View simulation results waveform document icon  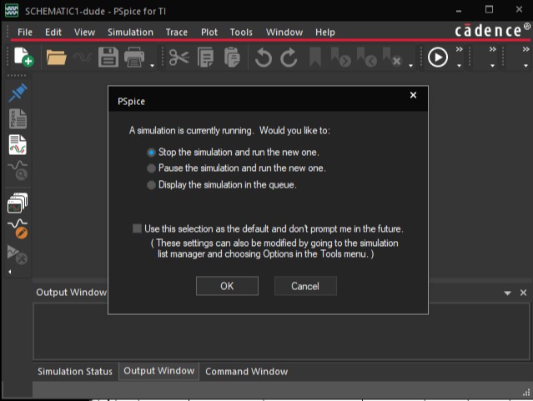18,145
